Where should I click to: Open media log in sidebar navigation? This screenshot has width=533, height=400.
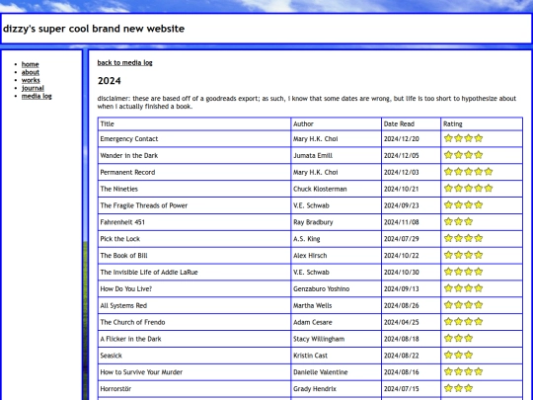click(x=37, y=96)
